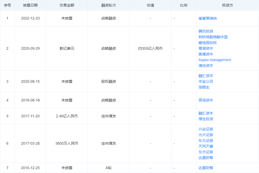The height and width of the screenshot is (173, 259).
Task: Select valuation cell 约300亿人民币
Action: point(150,48)
